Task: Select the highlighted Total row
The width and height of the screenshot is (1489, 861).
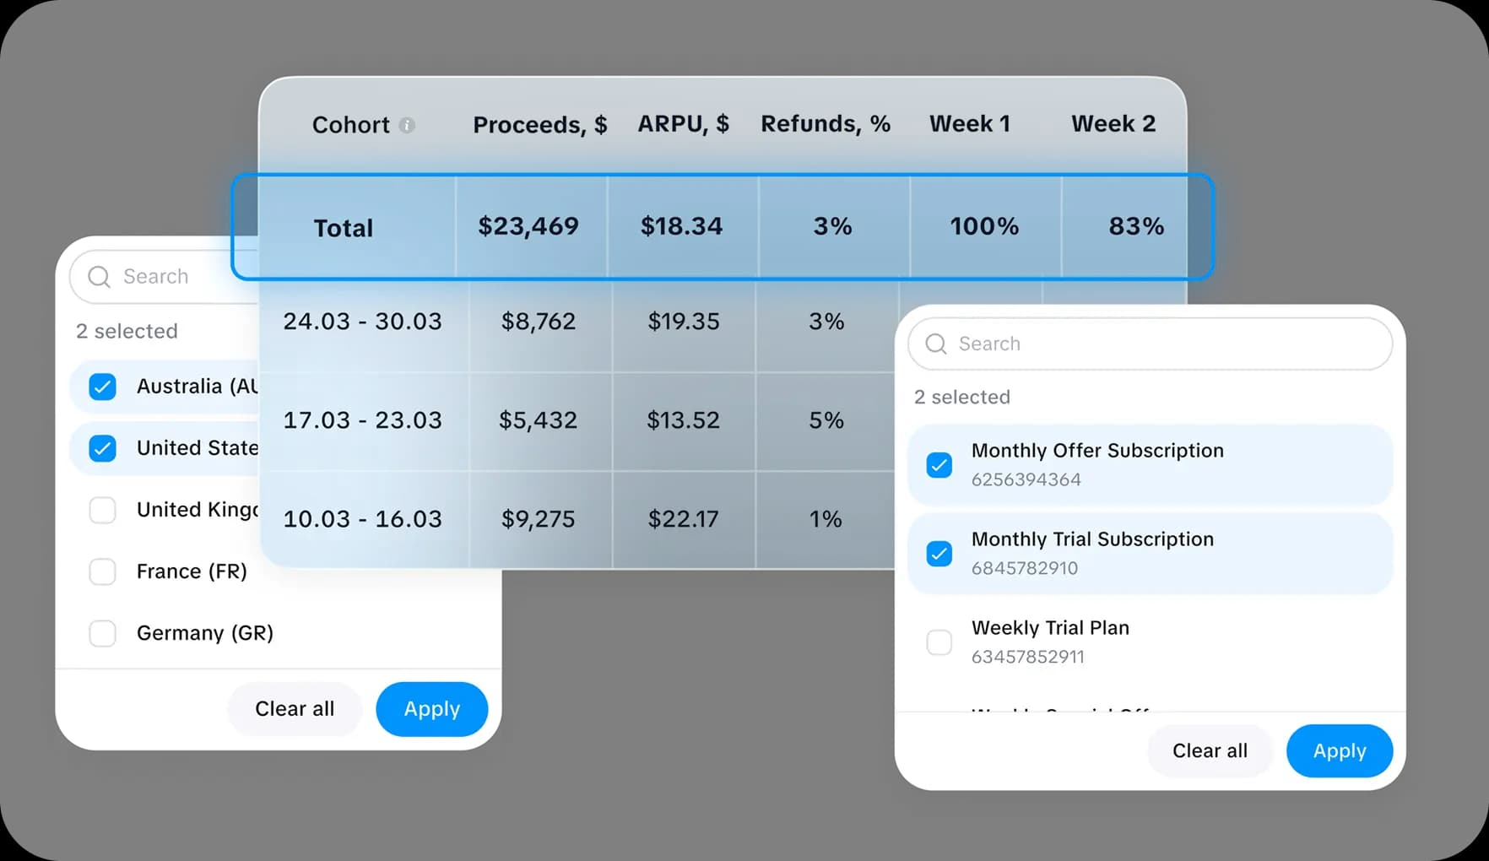Action: [x=723, y=227]
